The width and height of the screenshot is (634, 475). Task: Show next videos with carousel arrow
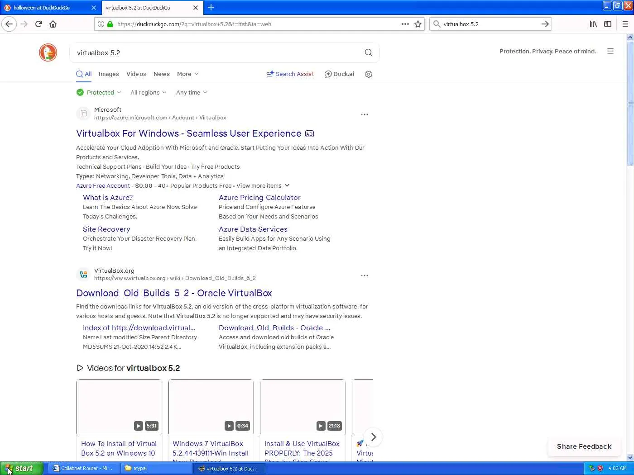tap(373, 437)
